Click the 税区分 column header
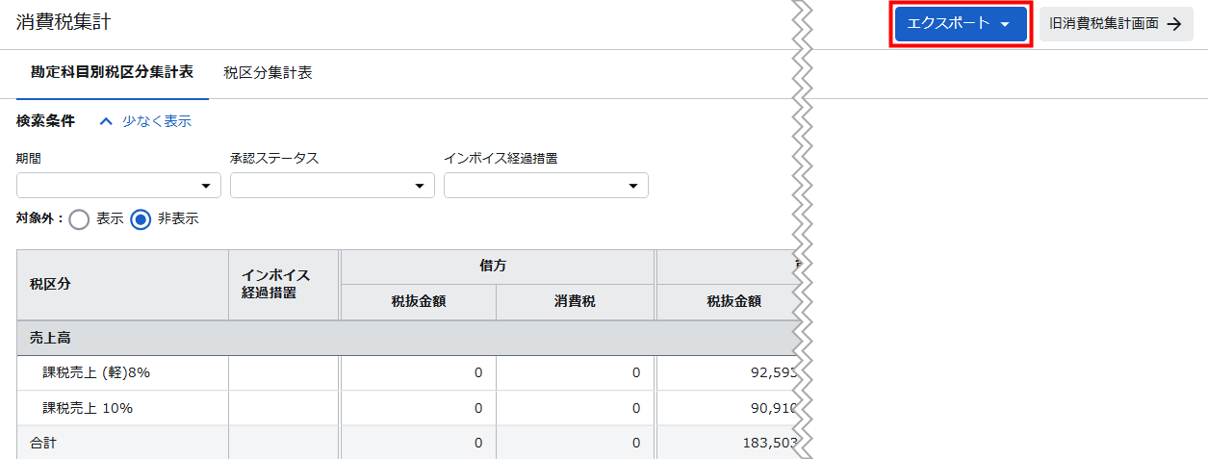Viewport: 1208px width, 459px height. (x=50, y=285)
